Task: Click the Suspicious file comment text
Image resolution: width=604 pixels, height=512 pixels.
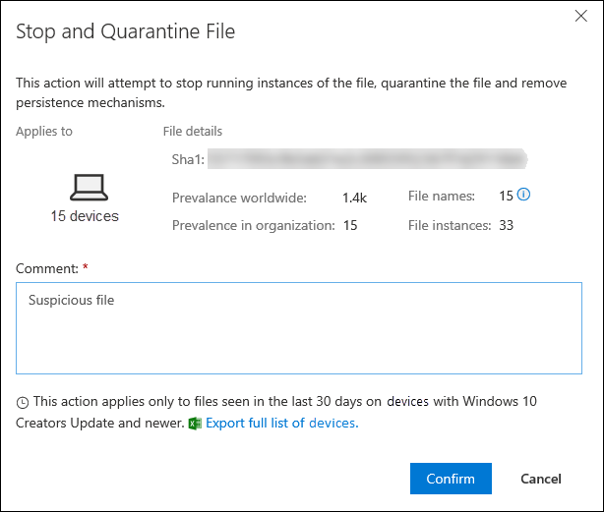Action: tap(71, 300)
